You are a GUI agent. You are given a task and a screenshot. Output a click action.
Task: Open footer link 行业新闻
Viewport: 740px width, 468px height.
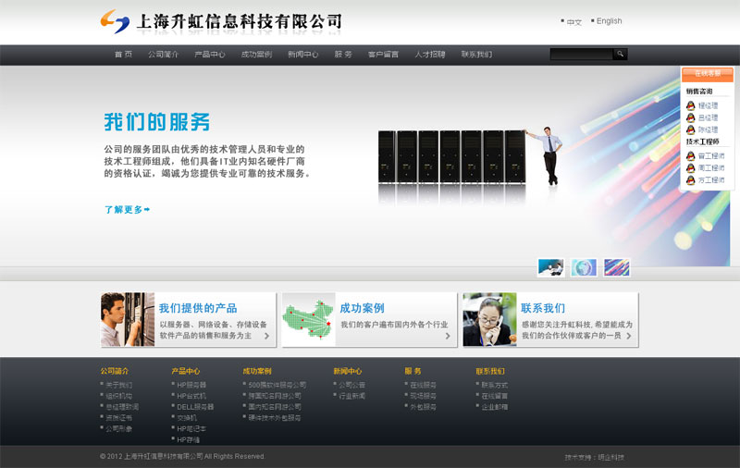[x=352, y=396]
